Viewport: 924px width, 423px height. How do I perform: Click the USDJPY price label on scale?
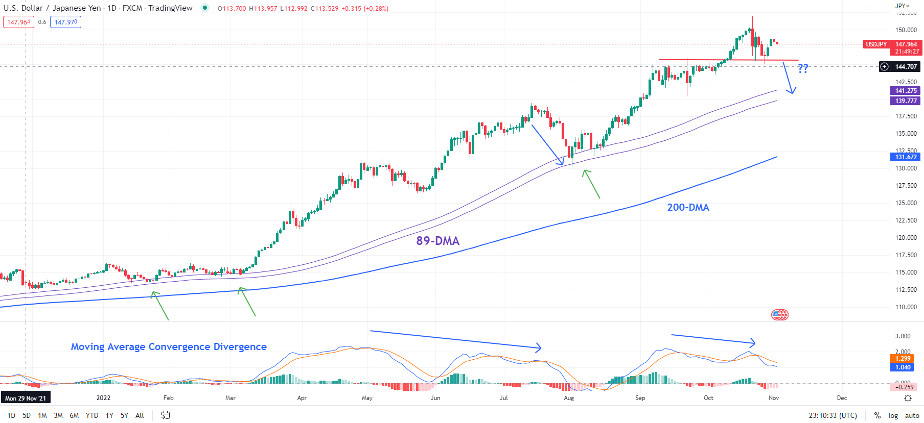(876, 44)
